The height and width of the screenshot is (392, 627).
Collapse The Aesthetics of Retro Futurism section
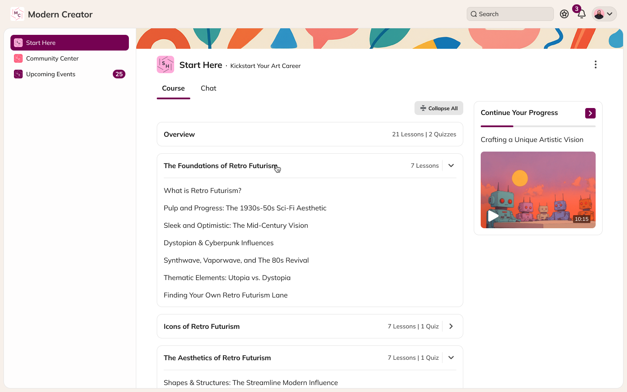point(451,357)
